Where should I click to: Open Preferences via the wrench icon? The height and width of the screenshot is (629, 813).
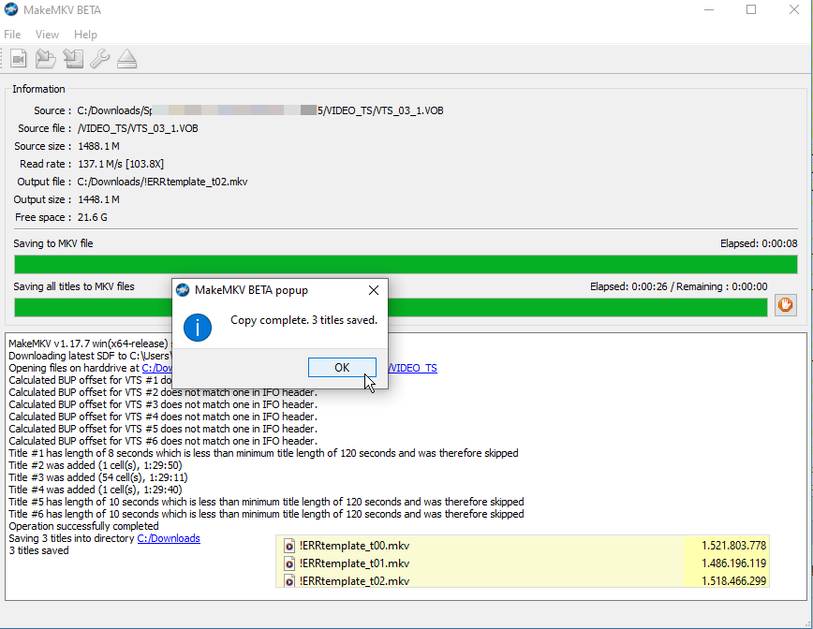coord(100,59)
